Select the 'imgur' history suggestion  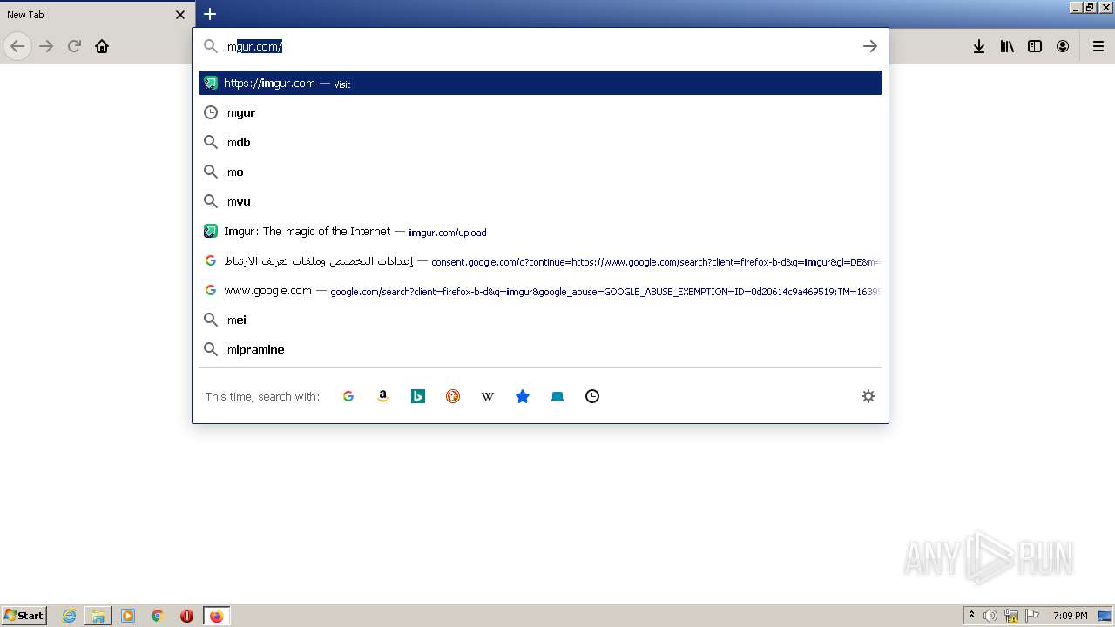(540, 112)
